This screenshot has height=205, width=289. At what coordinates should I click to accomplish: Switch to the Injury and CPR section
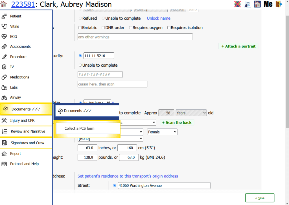coord(23,121)
